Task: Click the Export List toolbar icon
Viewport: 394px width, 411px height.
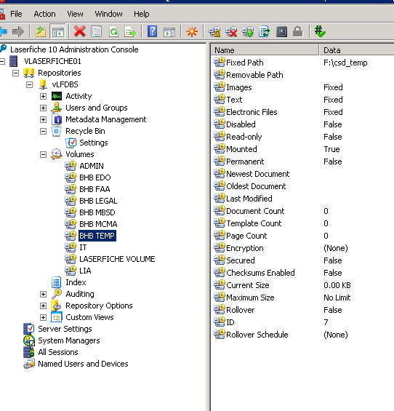Action: click(x=130, y=32)
